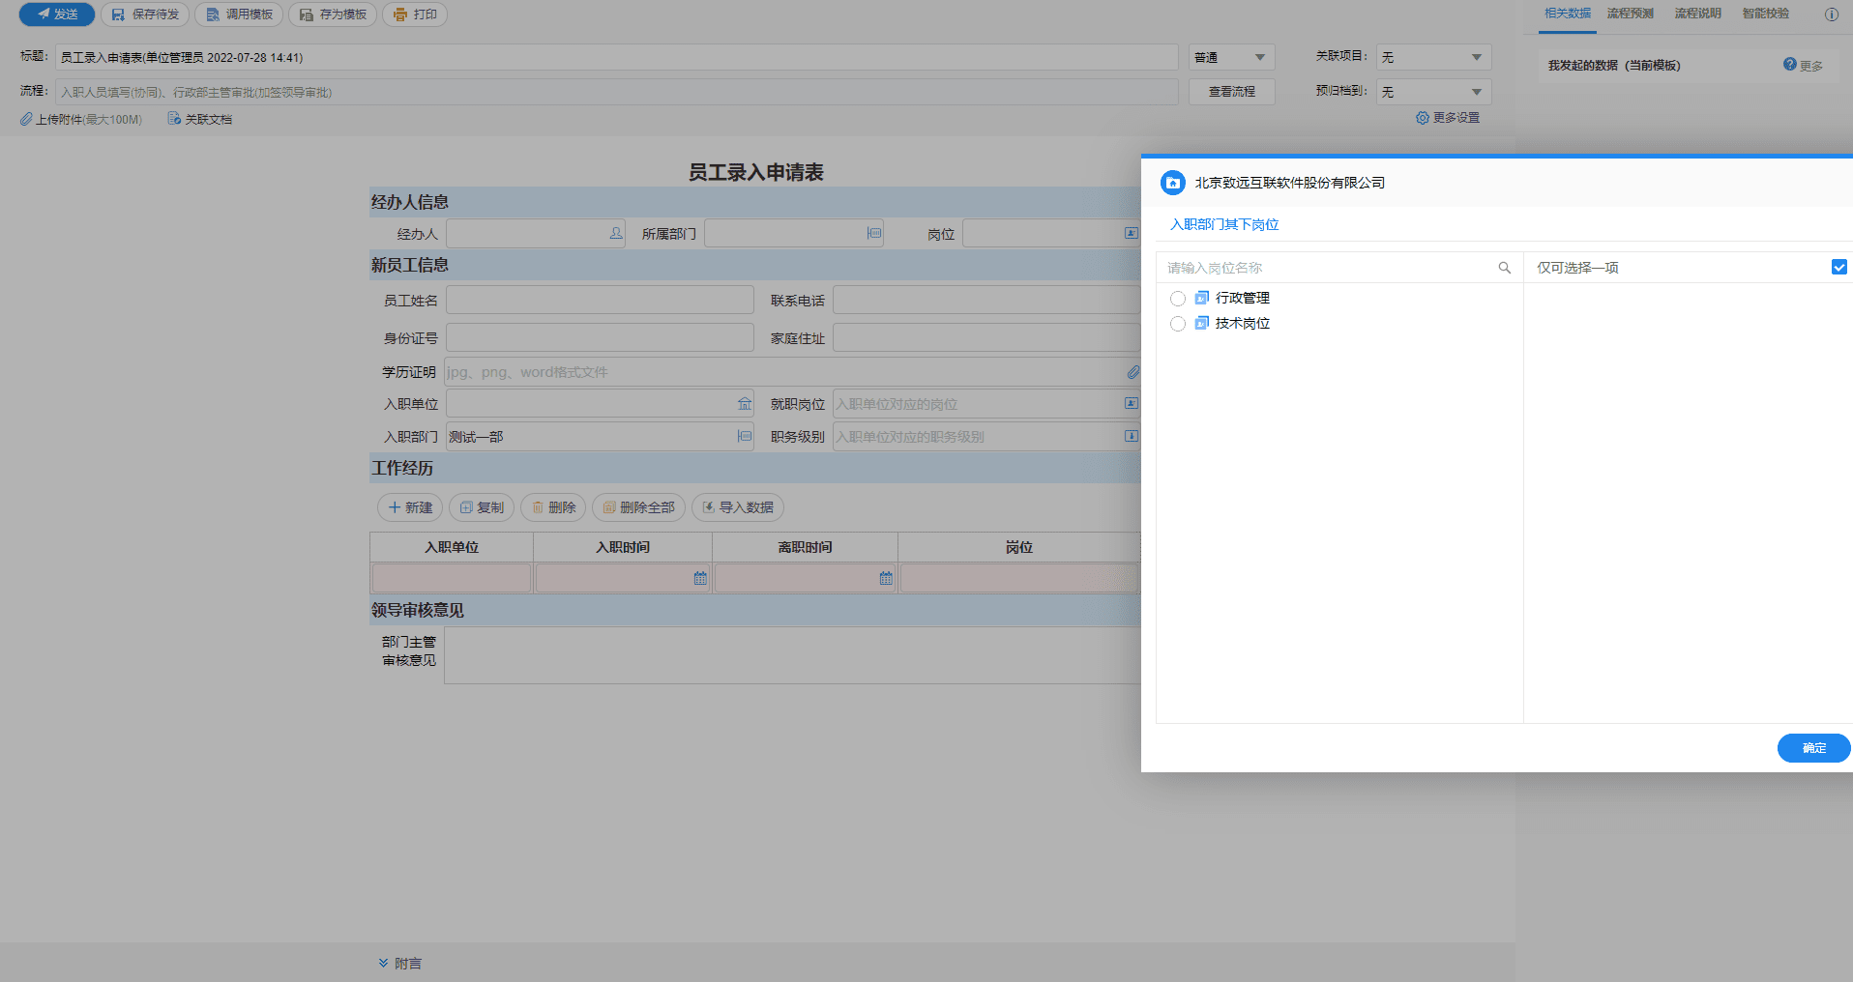Expand the 附言 section
The width and height of the screenshot is (1853, 982).
(x=399, y=964)
